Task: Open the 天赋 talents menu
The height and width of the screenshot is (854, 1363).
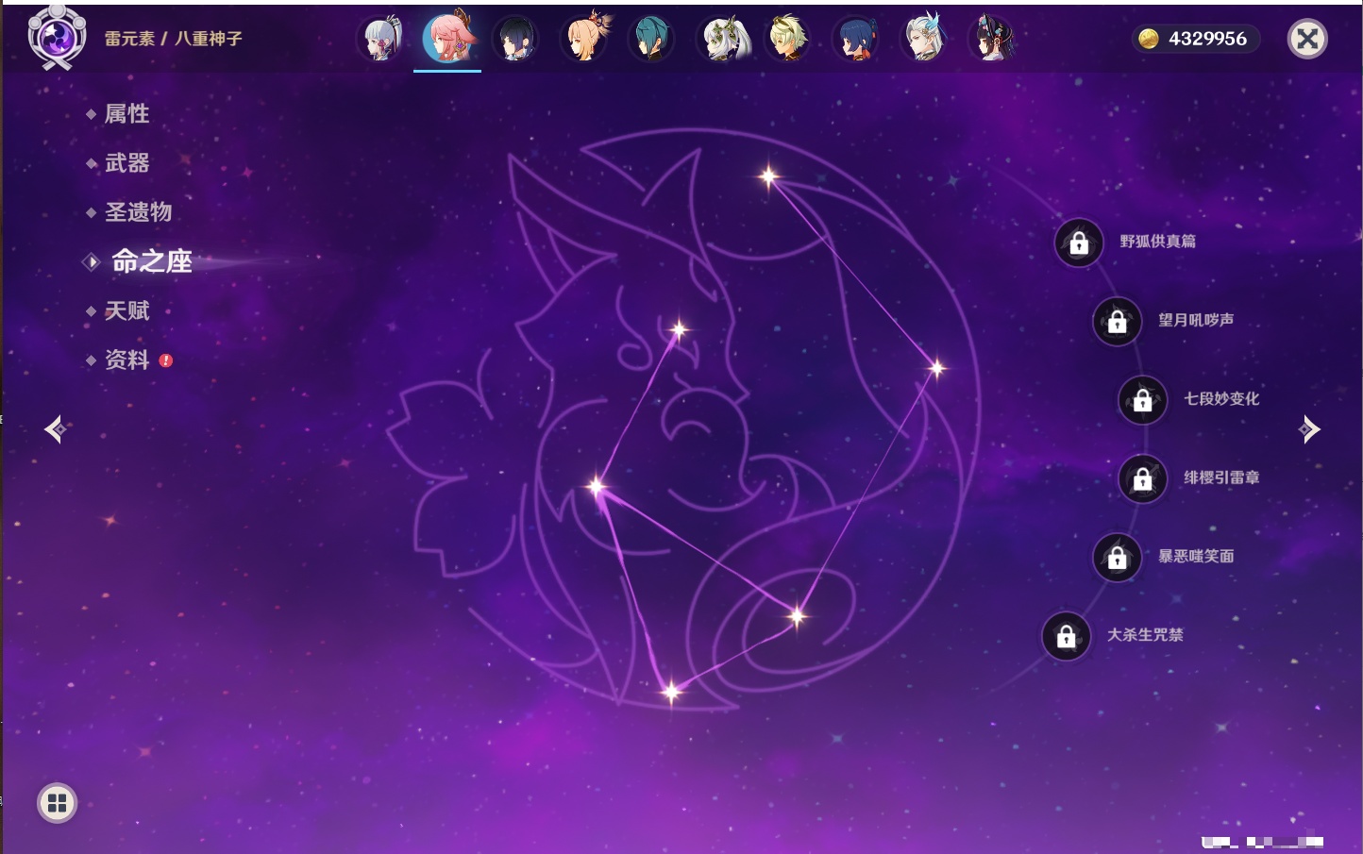Action: coord(126,310)
